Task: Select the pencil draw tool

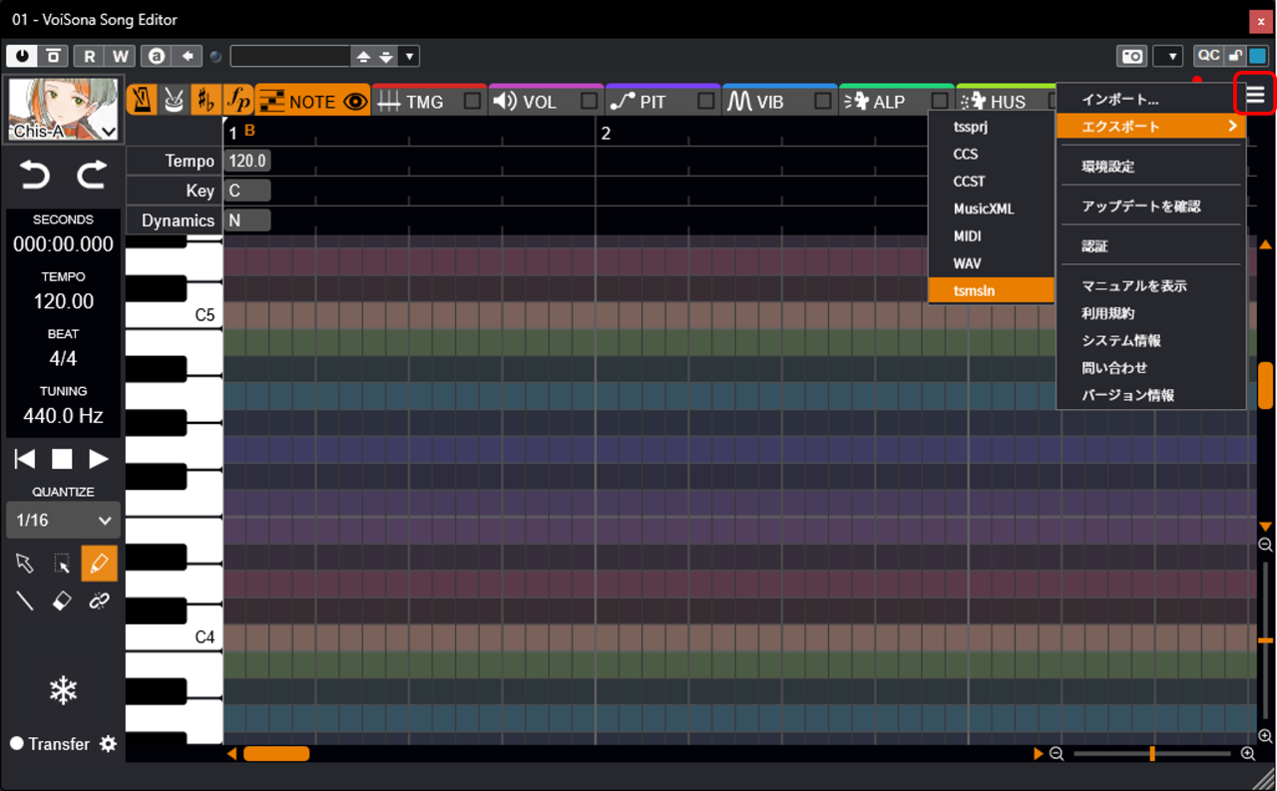Action: [99, 564]
